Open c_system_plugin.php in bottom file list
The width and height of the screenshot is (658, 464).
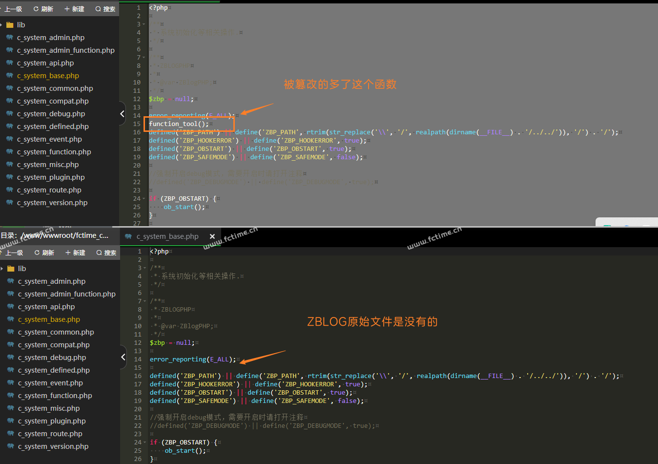click(52, 421)
